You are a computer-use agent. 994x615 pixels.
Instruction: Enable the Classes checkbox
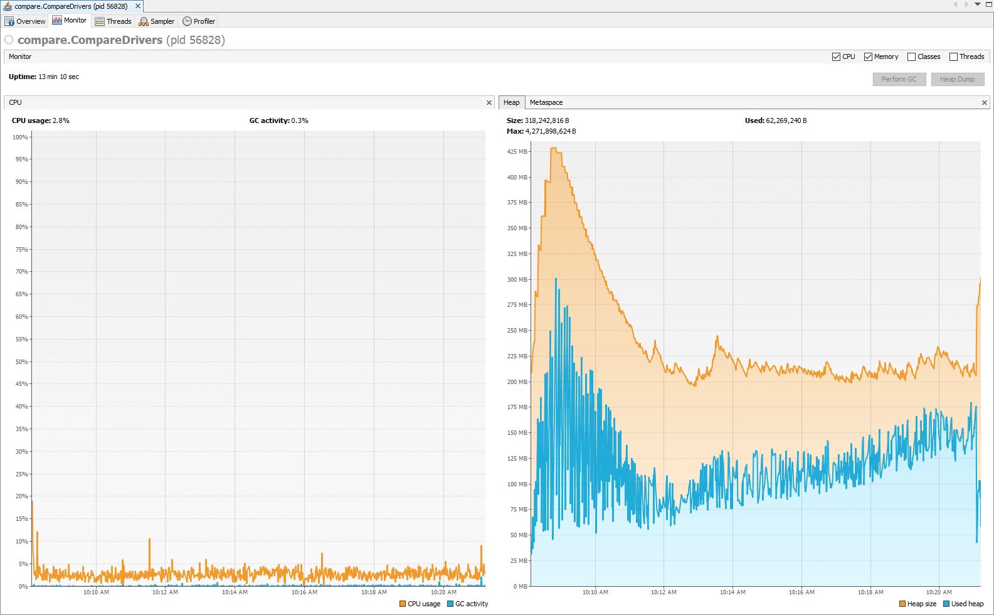(911, 56)
